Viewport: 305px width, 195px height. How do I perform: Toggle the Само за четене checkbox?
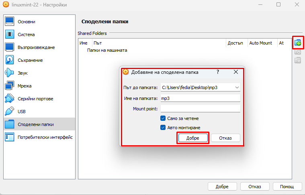coord(163,118)
